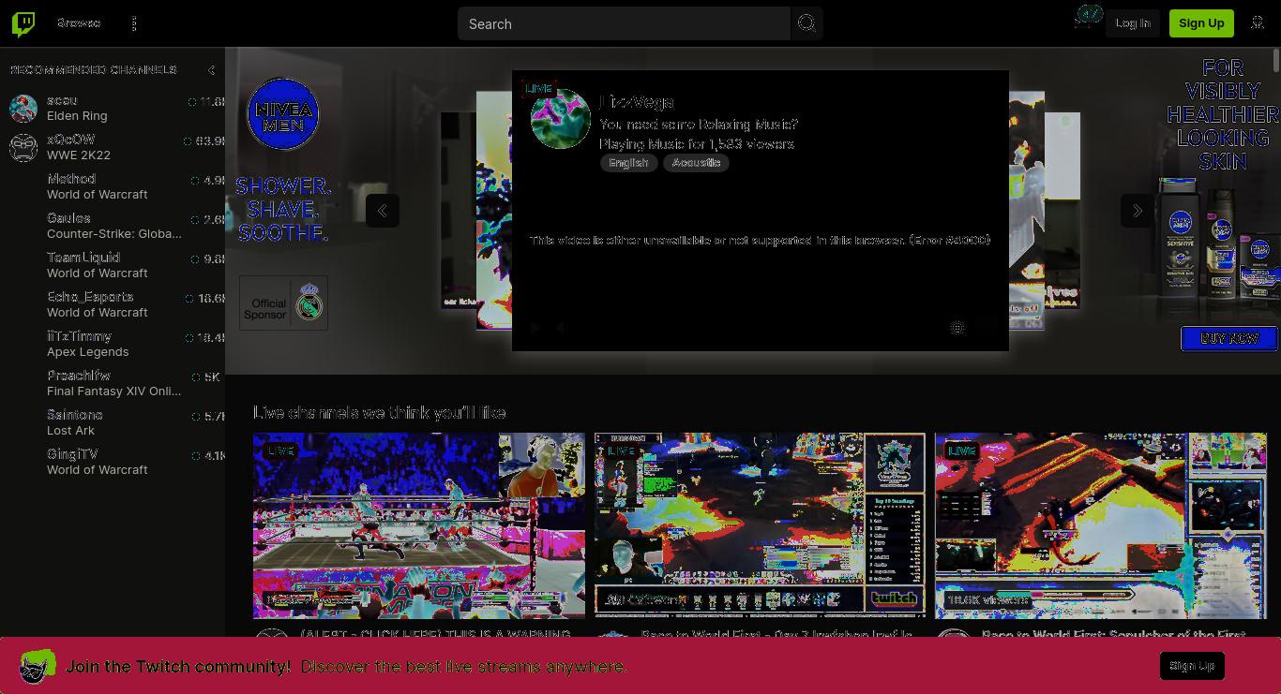This screenshot has height=694, width=1281.
Task: Click the vertical page scrollbar
Action: coord(1276,61)
